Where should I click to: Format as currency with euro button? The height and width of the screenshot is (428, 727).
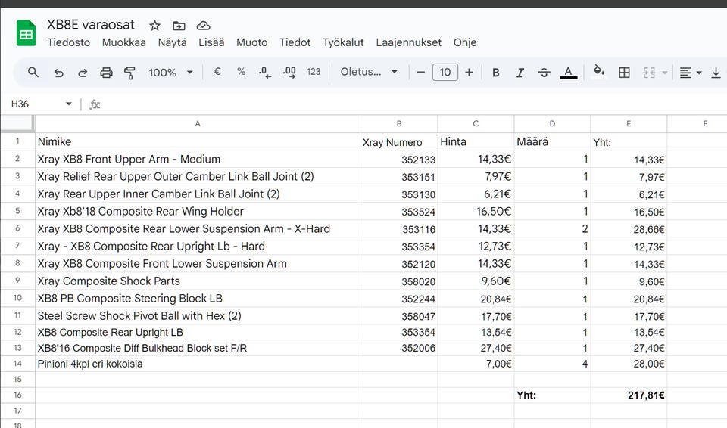tap(217, 72)
